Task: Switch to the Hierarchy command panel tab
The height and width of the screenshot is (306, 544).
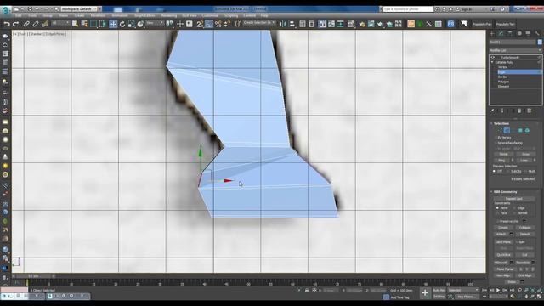Action: click(510, 33)
